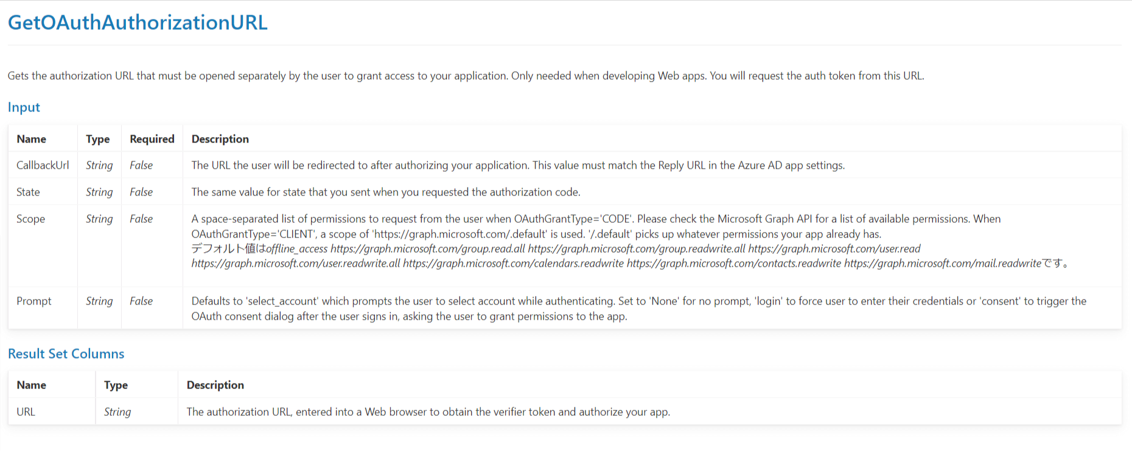Click the Prompt parameter name cell
Viewport: 1132px width, 464px height.
pyautogui.click(x=34, y=301)
